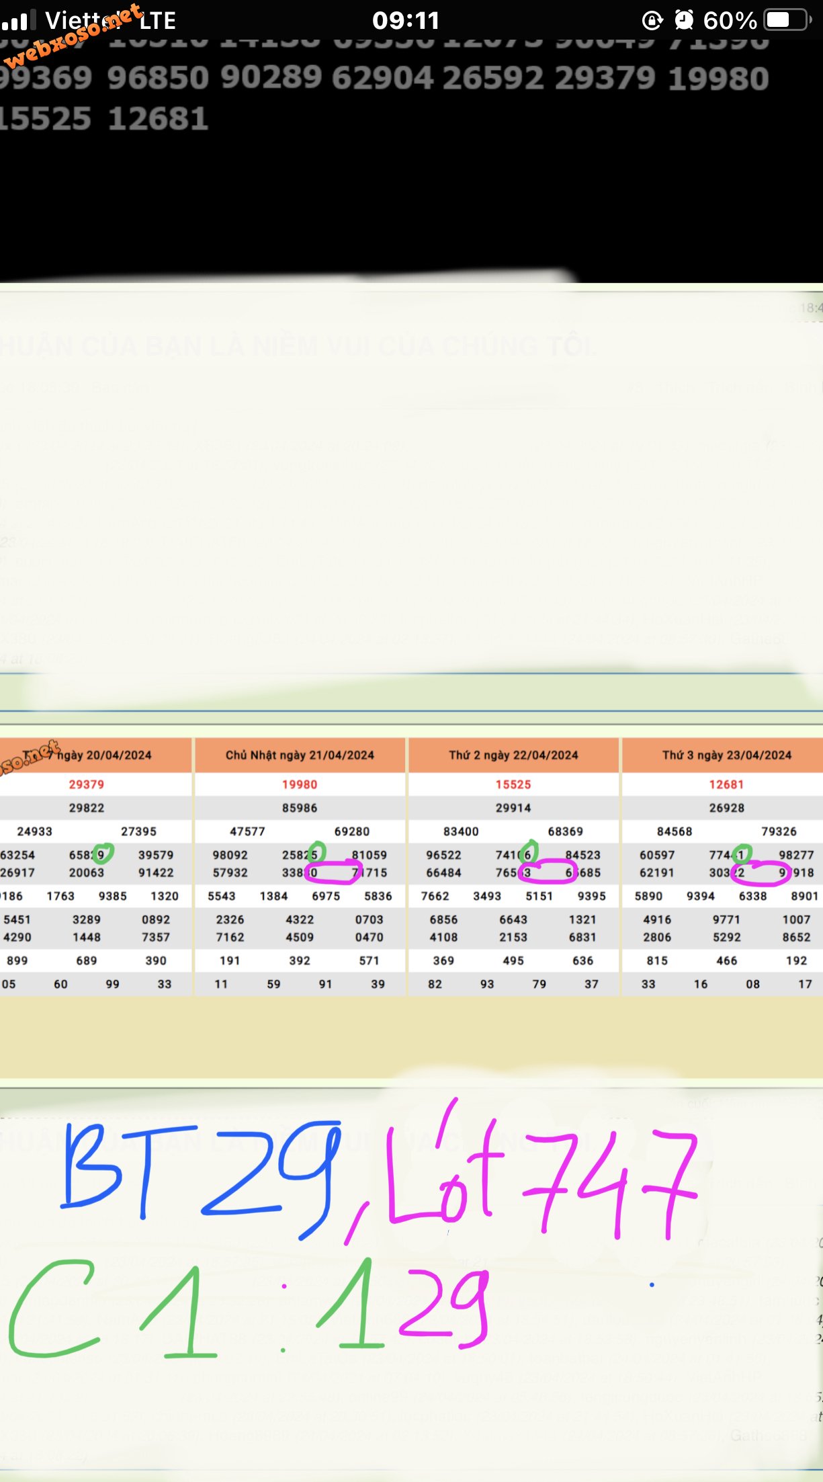Select the Chủ Nhật ngày 21/04/2024 column header
Image resolution: width=823 pixels, height=1482 pixels.
click(300, 755)
